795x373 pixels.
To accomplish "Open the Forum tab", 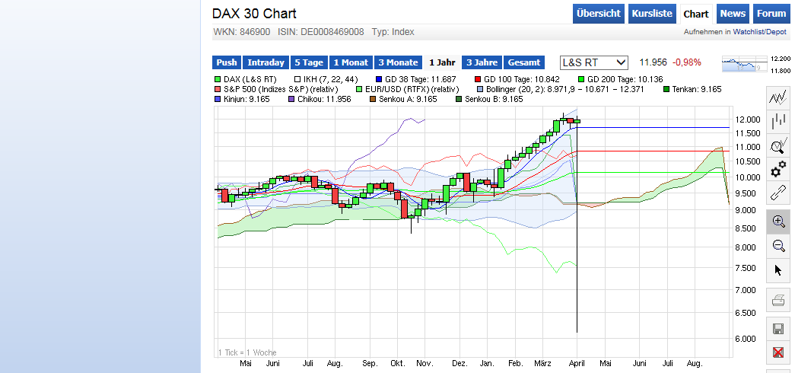I will pos(771,14).
